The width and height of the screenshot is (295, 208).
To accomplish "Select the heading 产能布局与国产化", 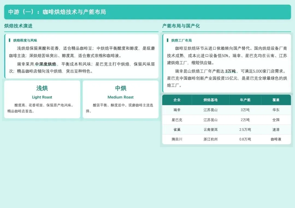I will [x=181, y=26].
